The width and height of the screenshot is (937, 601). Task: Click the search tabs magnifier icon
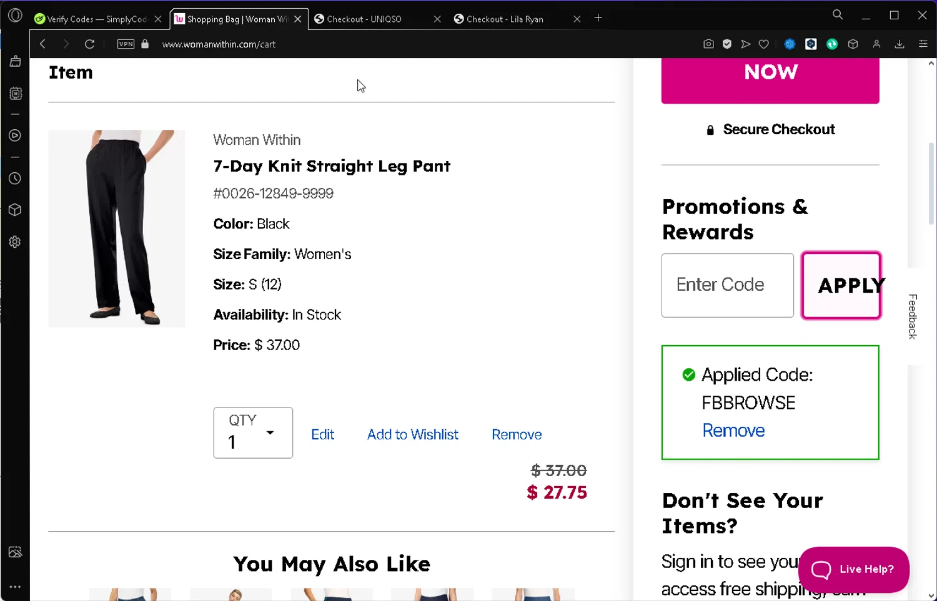(838, 16)
